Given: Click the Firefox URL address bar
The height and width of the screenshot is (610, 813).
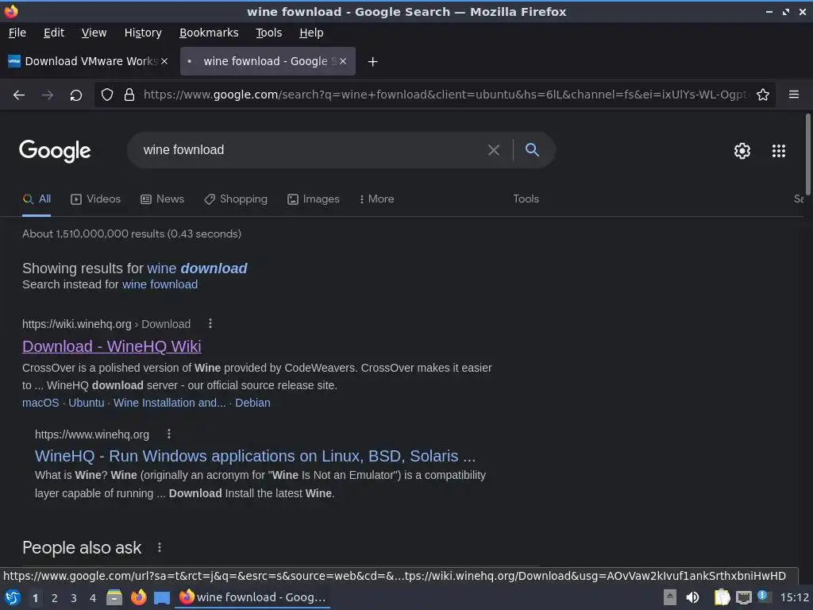Looking at the screenshot, I should pyautogui.click(x=446, y=95).
